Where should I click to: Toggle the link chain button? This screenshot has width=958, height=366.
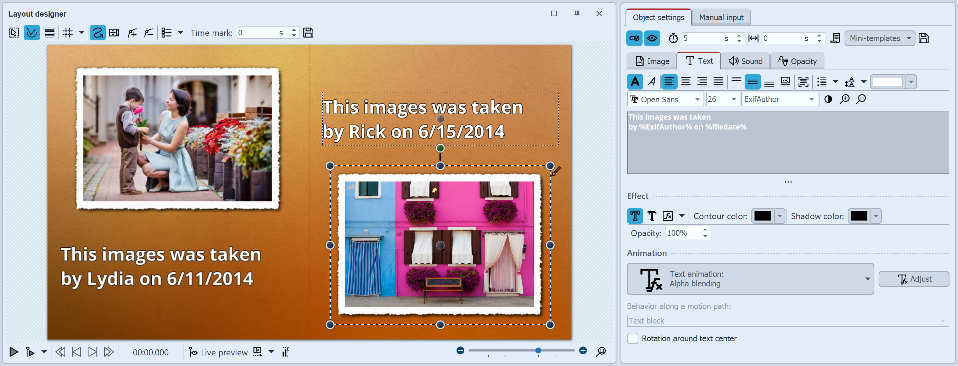coord(634,38)
